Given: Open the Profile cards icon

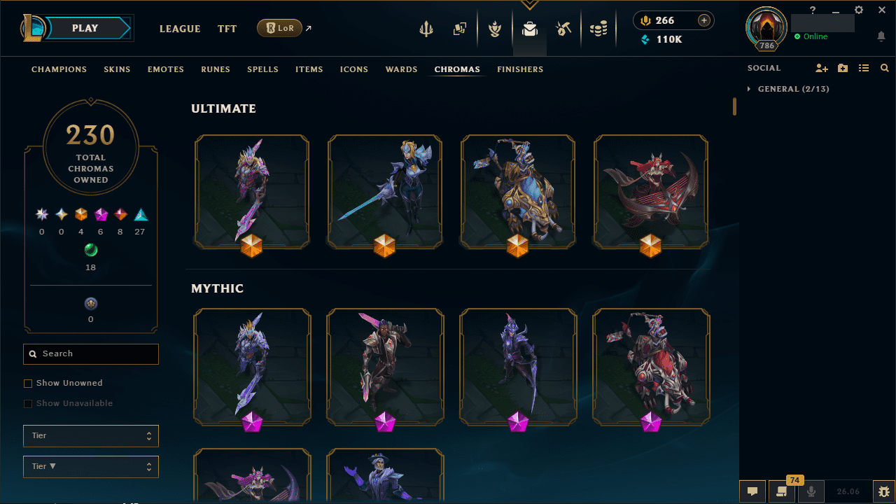Looking at the screenshot, I should [459, 29].
